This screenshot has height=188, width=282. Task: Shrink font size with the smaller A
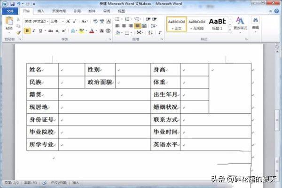[74, 22]
